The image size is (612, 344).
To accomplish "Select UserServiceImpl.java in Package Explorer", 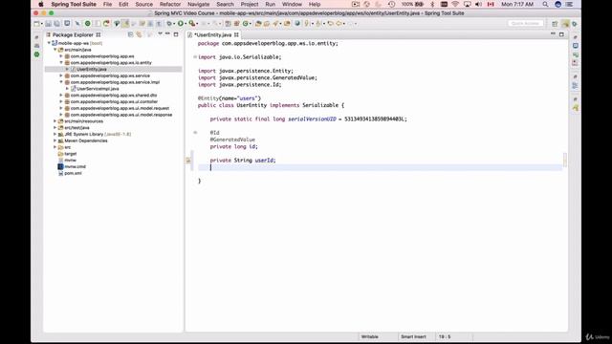I will pos(98,89).
